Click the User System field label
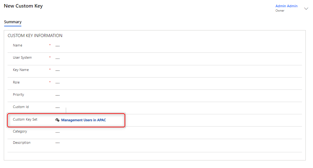 point(22,57)
